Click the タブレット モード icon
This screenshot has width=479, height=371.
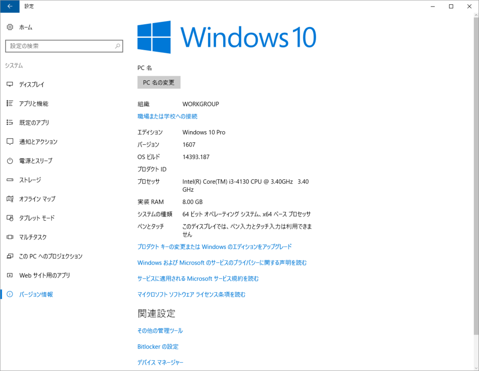10,218
